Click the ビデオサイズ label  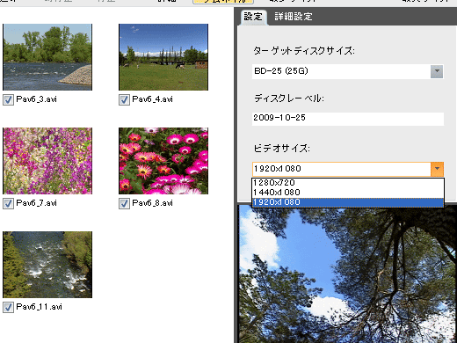(x=281, y=148)
